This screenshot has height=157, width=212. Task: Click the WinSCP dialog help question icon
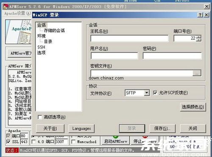coord(200,15)
